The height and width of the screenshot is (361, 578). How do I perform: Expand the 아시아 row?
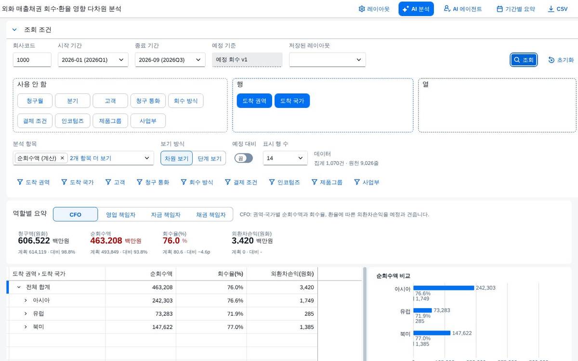pos(26,300)
